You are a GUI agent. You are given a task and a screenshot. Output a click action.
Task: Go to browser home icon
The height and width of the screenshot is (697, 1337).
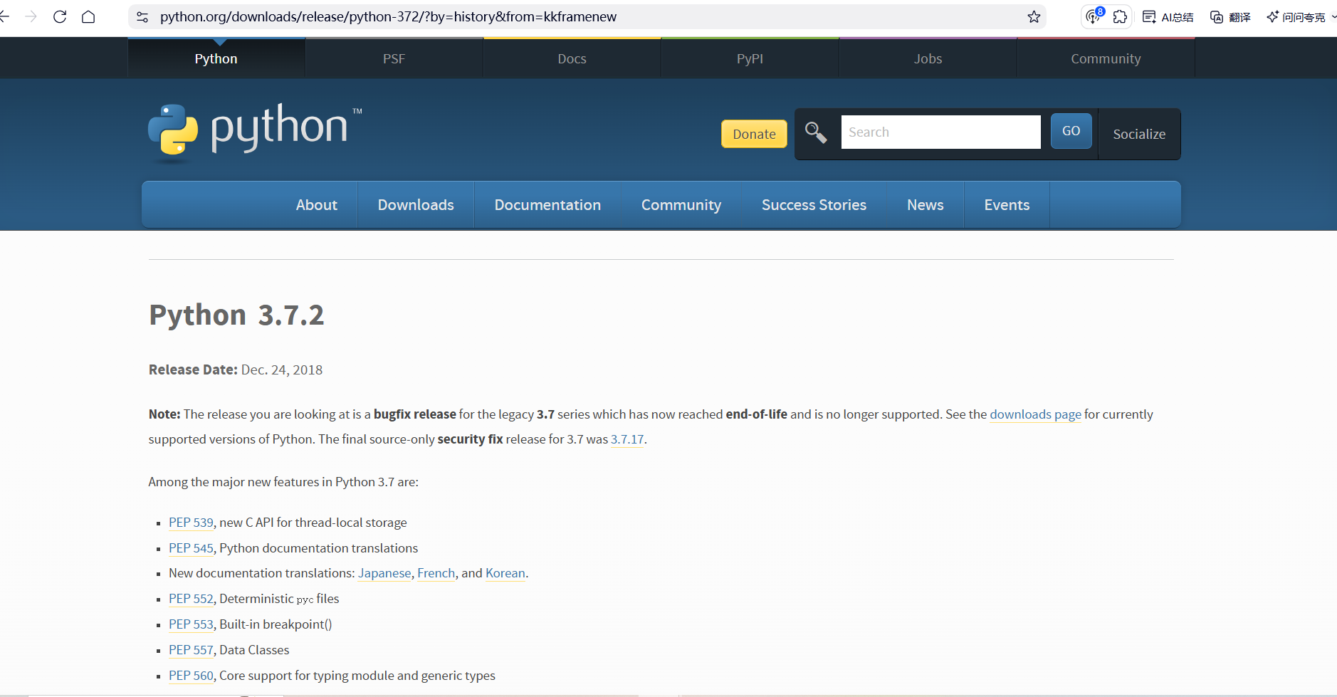[88, 16]
